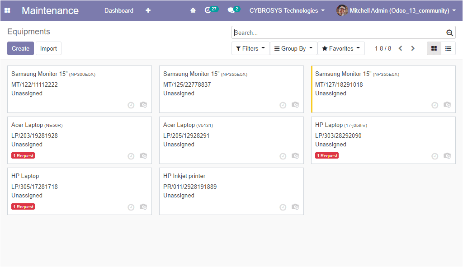Image resolution: width=463 pixels, height=267 pixels.
Task: Open HP Inkjet printer card title
Action: [184, 176]
